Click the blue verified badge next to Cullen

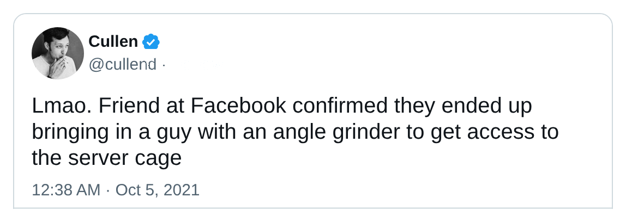pyautogui.click(x=151, y=41)
